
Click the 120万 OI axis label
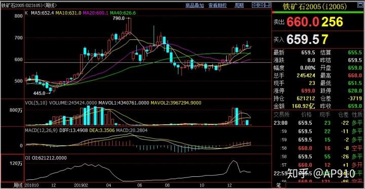coord(16,163)
